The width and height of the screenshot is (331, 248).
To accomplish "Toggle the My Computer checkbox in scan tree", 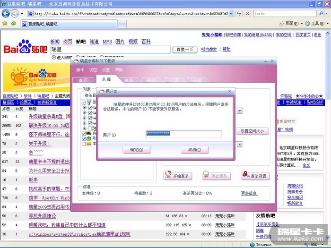I will click(84, 103).
